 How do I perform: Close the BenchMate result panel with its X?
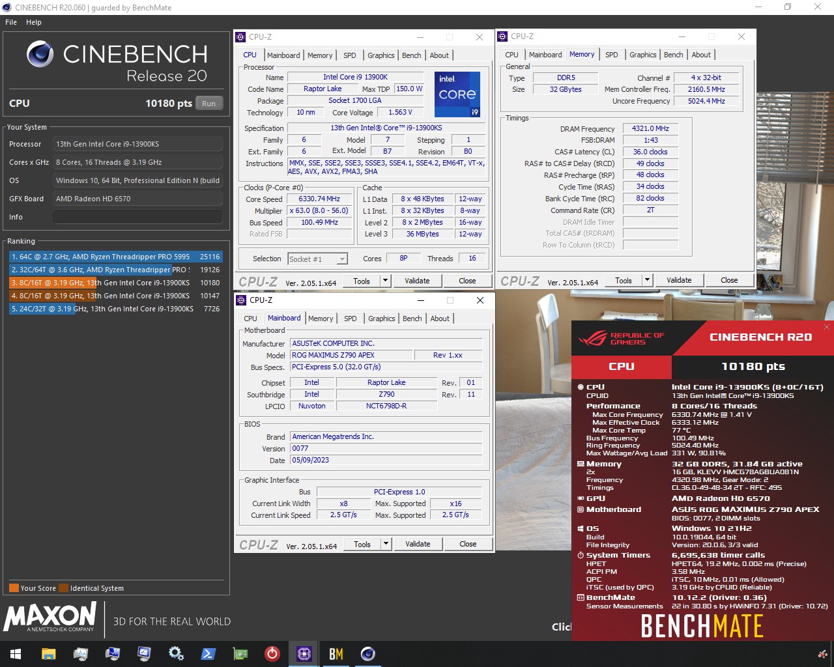(x=827, y=327)
